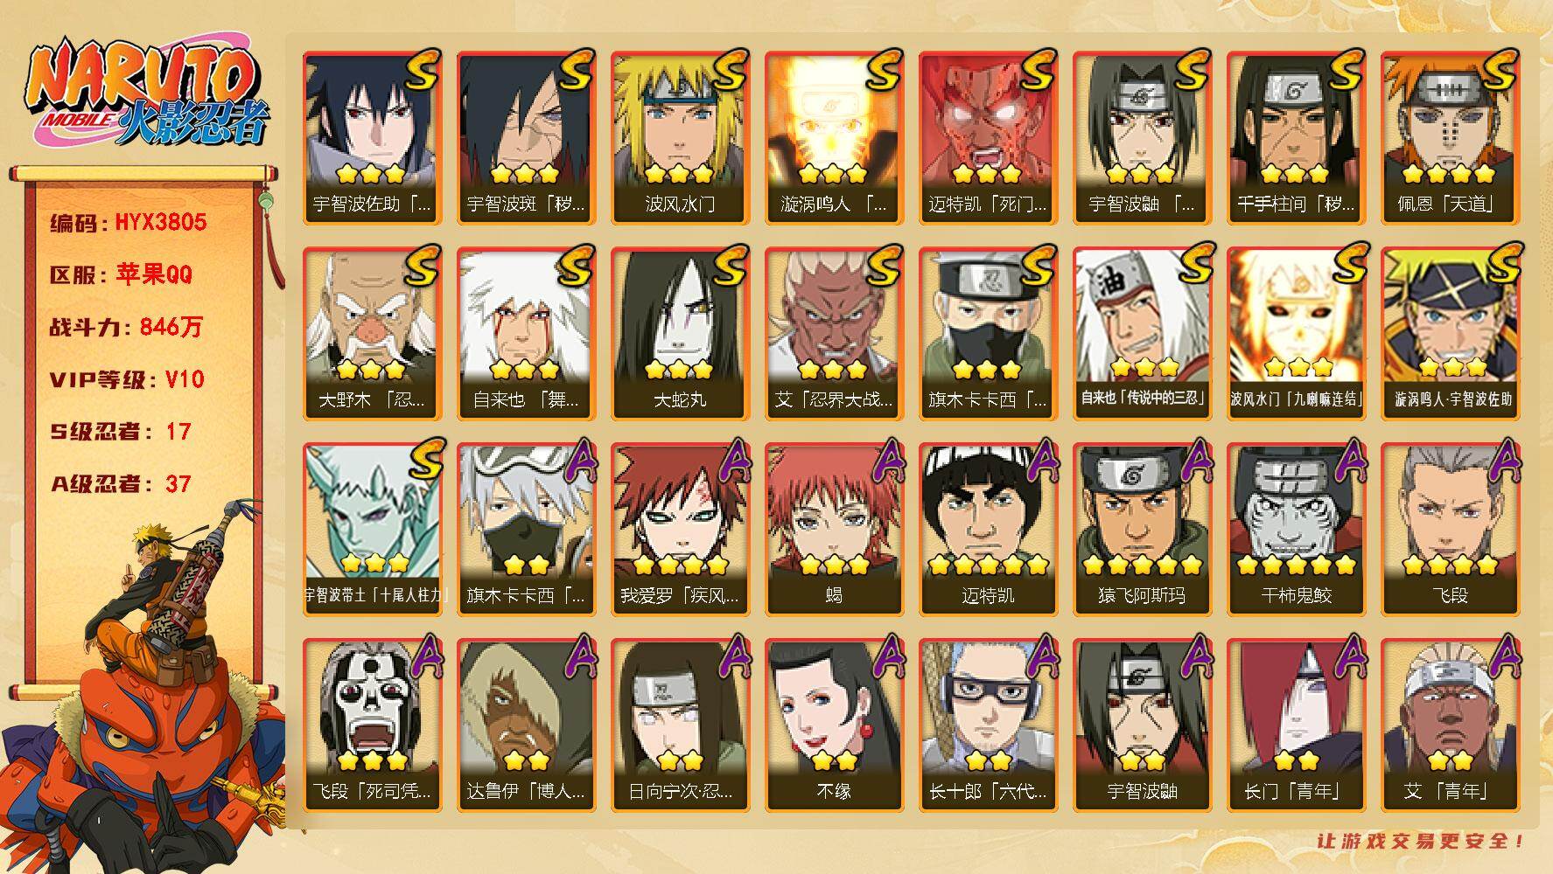The image size is (1553, 874).
Task: Click the 蝎 A-rank ninja card
Action: point(834,529)
